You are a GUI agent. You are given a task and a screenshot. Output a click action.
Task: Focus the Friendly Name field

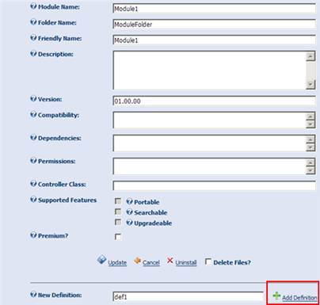(x=214, y=40)
